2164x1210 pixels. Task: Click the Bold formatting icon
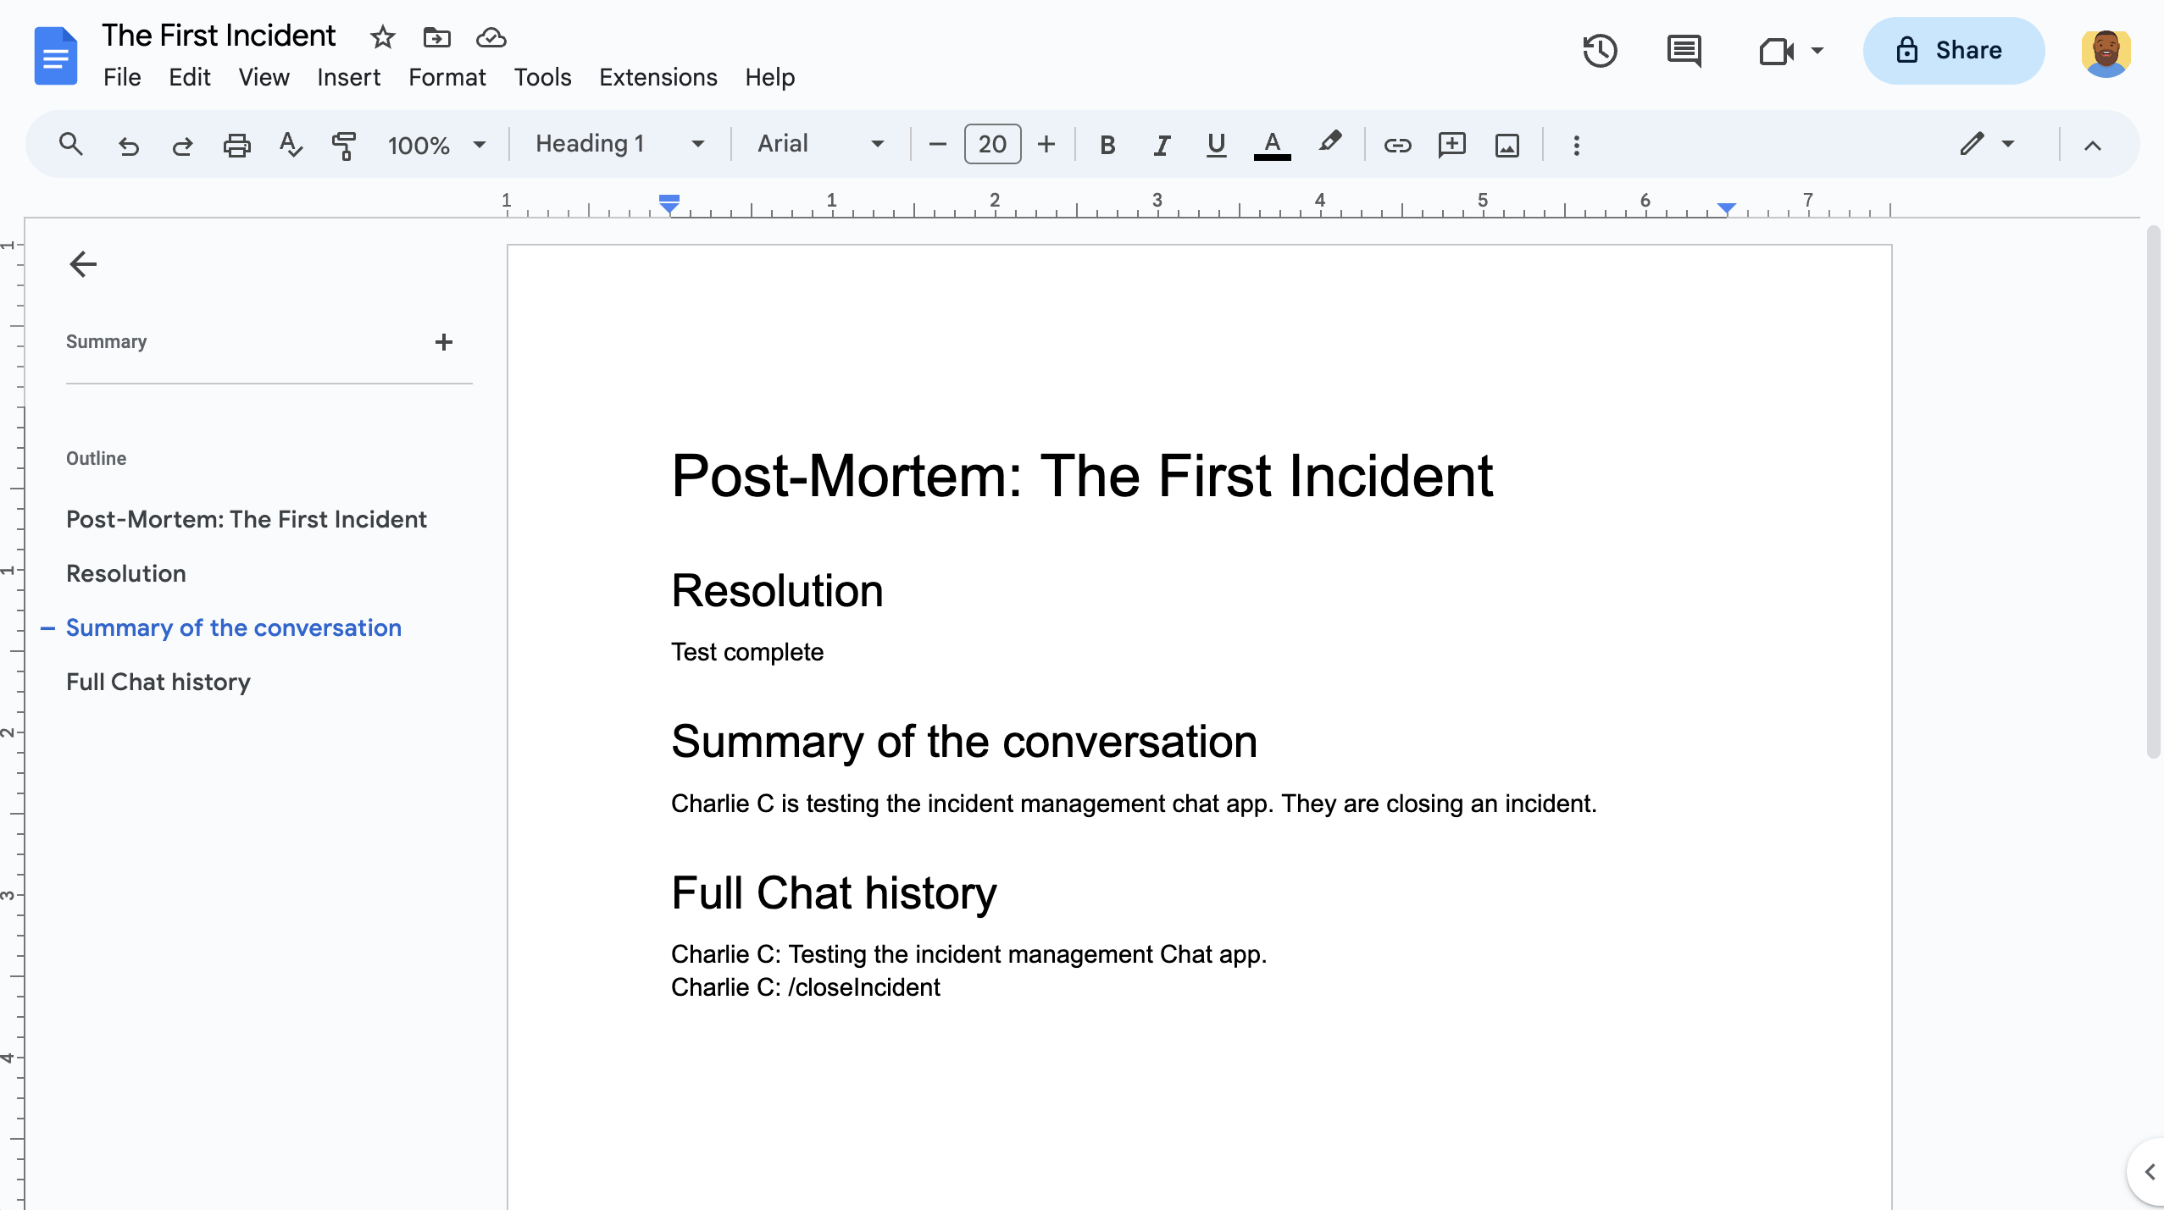(x=1107, y=144)
